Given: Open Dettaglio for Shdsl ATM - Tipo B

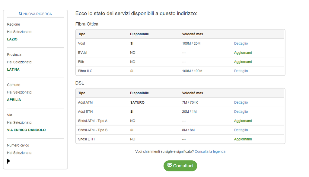Looking at the screenshot, I should tap(241, 130).
